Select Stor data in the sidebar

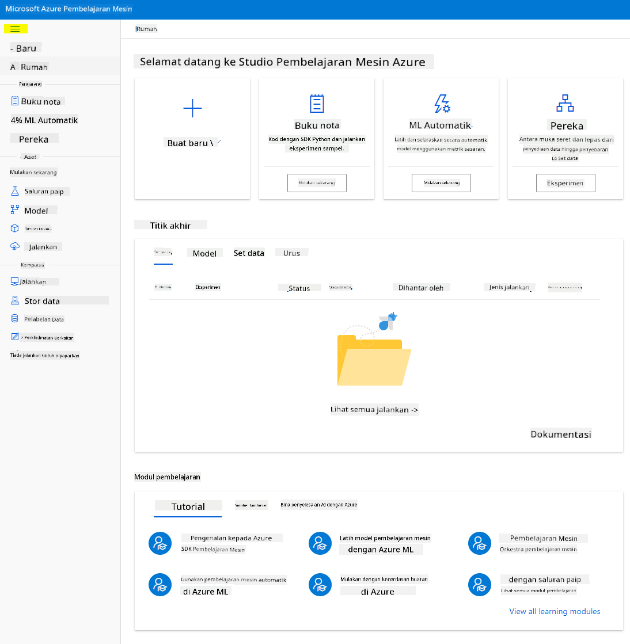pyautogui.click(x=42, y=301)
